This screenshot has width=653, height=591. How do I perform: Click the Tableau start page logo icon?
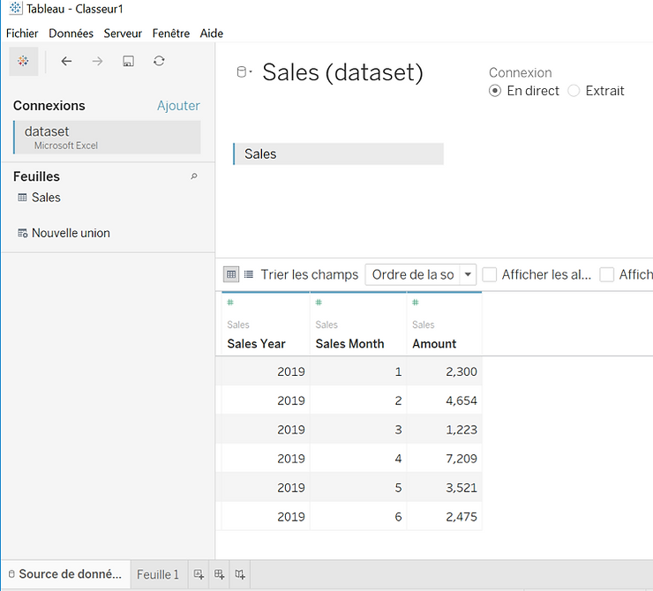[23, 61]
